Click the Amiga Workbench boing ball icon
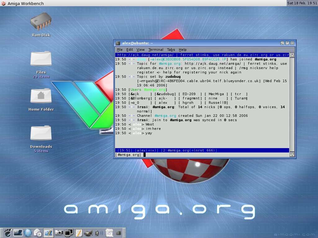This screenshot has width=318, height=238. tap(3, 3)
